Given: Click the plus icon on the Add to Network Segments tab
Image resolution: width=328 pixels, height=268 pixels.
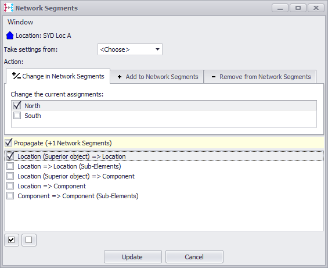Looking at the screenshot, I should (120, 77).
